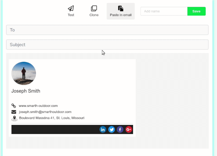Click the Test paper plane icon
Screen dimensions: 217x156
point(71,8)
